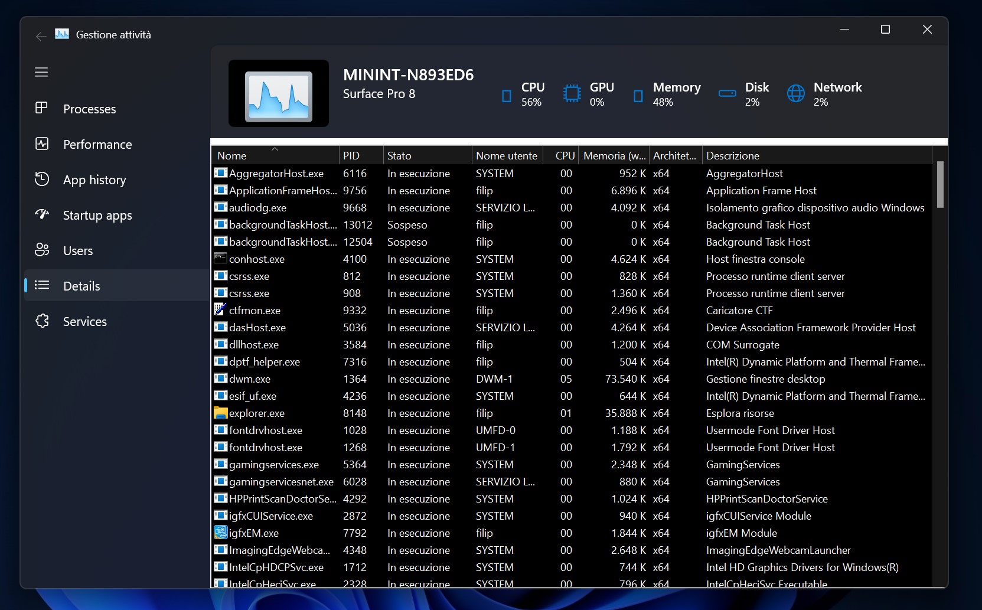Click the back arrow in title bar

point(41,36)
